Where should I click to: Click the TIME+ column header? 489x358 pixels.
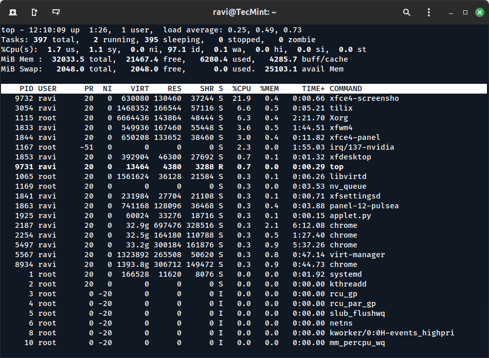pos(313,88)
